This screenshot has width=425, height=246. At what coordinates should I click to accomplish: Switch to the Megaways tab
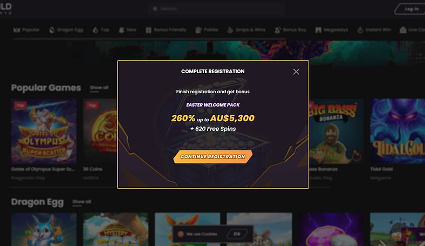[332, 30]
